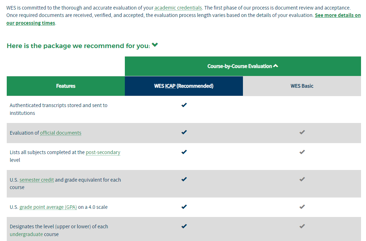Click WES ICAP checkmark for undergraduate level row

[184, 226]
